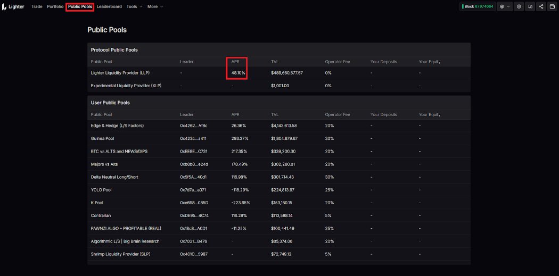559x276 pixels.
Task: Click the TVL header in User Public Pools
Action: coord(275,115)
